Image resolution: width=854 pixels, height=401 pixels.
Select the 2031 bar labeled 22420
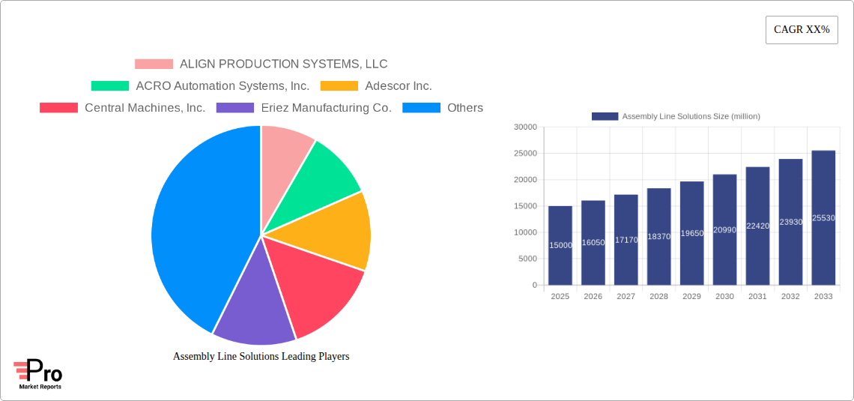point(757,226)
